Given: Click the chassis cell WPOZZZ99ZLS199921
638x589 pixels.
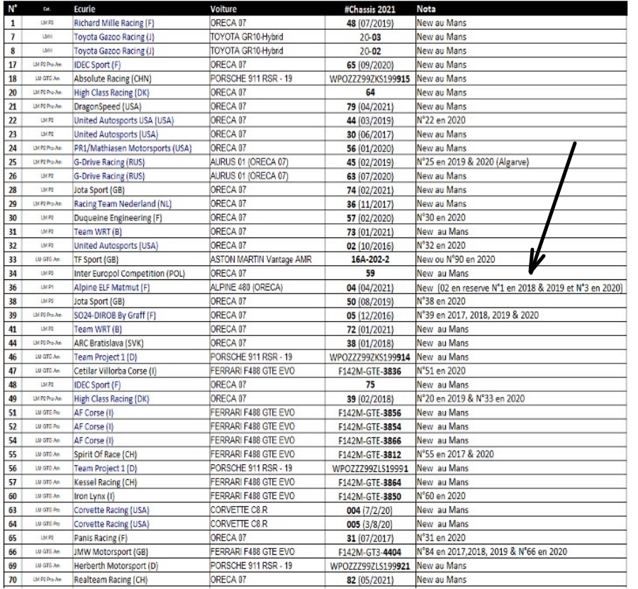Looking at the screenshot, I should point(370,566).
